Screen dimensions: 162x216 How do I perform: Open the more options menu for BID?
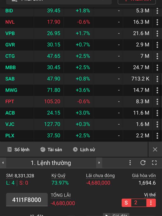157,11
